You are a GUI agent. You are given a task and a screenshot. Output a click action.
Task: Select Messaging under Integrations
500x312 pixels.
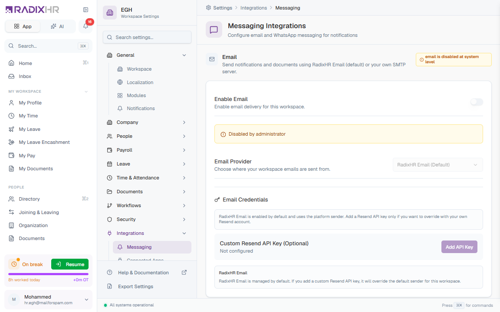pos(152,247)
